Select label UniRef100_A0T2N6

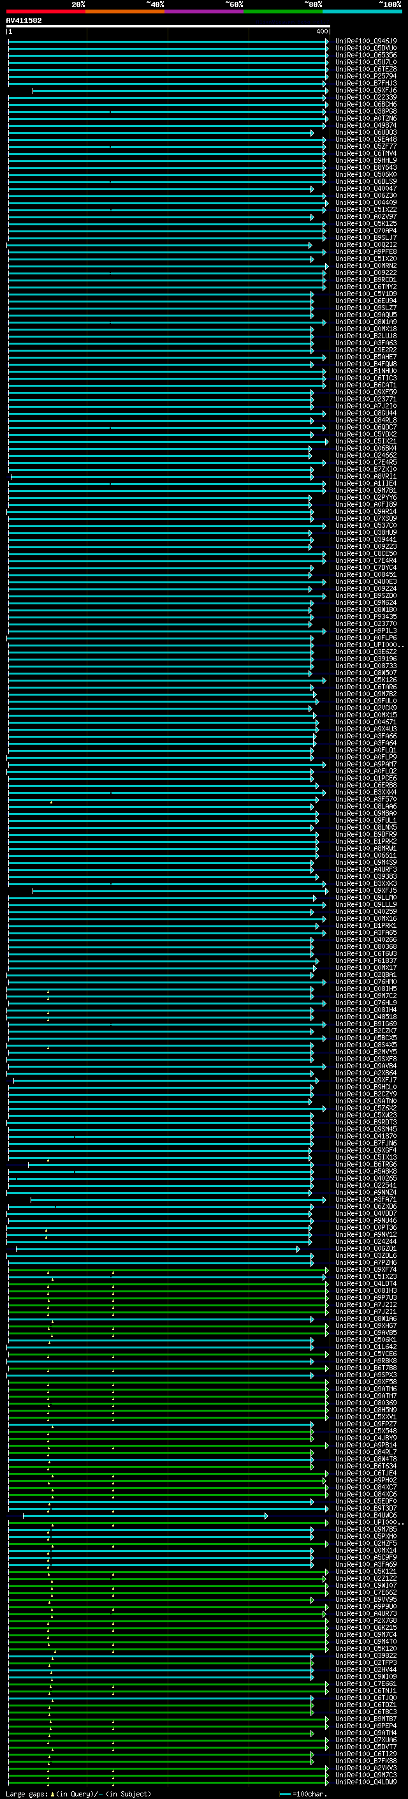tap(366, 118)
